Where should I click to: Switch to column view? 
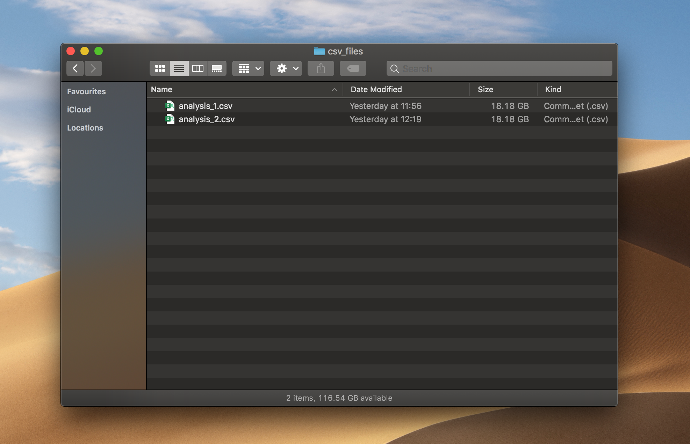pyautogui.click(x=198, y=68)
